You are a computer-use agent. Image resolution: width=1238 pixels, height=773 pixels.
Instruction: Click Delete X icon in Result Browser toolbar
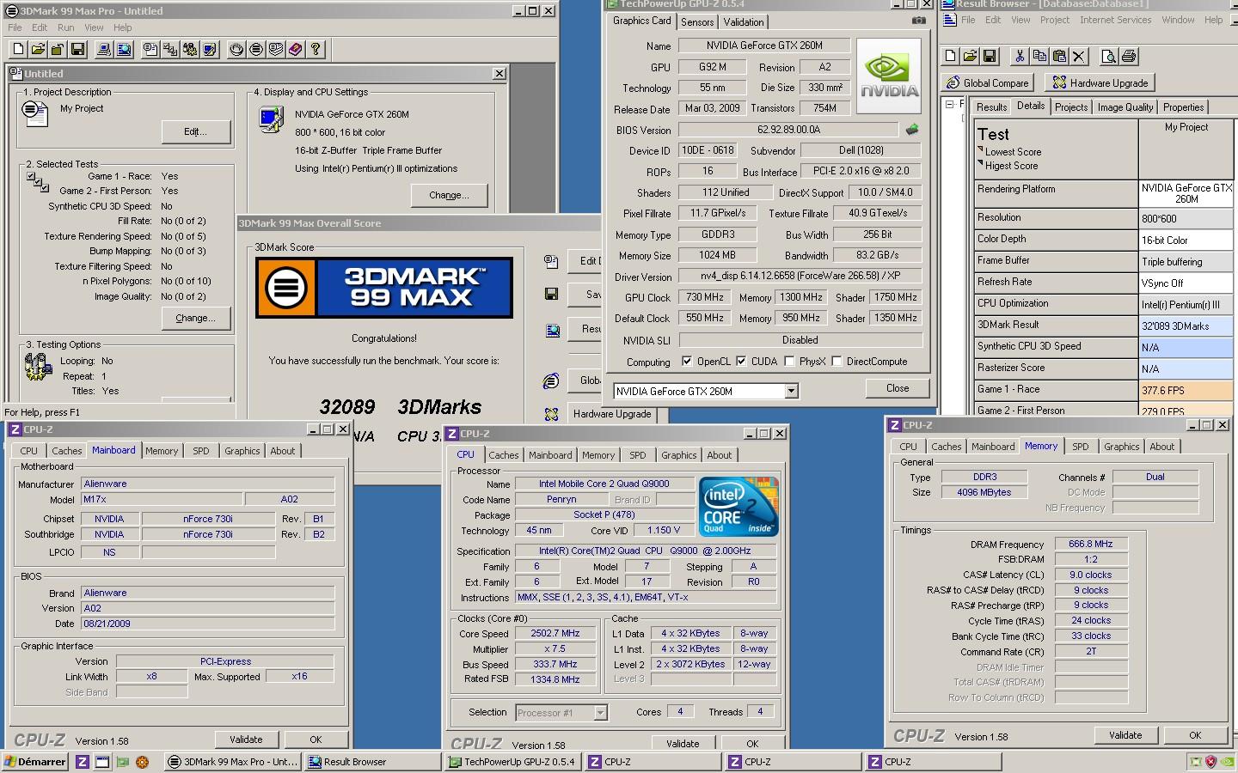coord(1079,57)
